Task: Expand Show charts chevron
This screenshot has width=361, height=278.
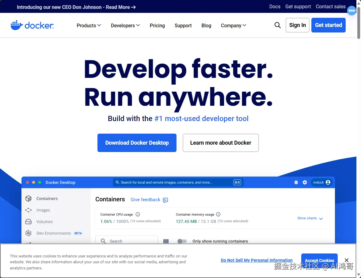Action: pyautogui.click(x=321, y=218)
